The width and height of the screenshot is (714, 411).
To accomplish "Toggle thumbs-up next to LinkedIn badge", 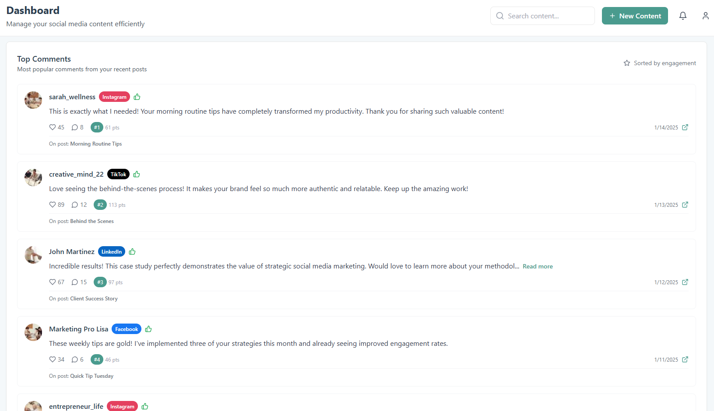I will pos(132,252).
